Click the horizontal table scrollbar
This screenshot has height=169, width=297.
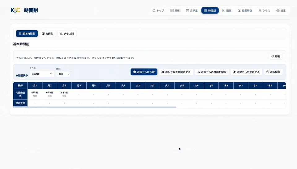(95, 107)
